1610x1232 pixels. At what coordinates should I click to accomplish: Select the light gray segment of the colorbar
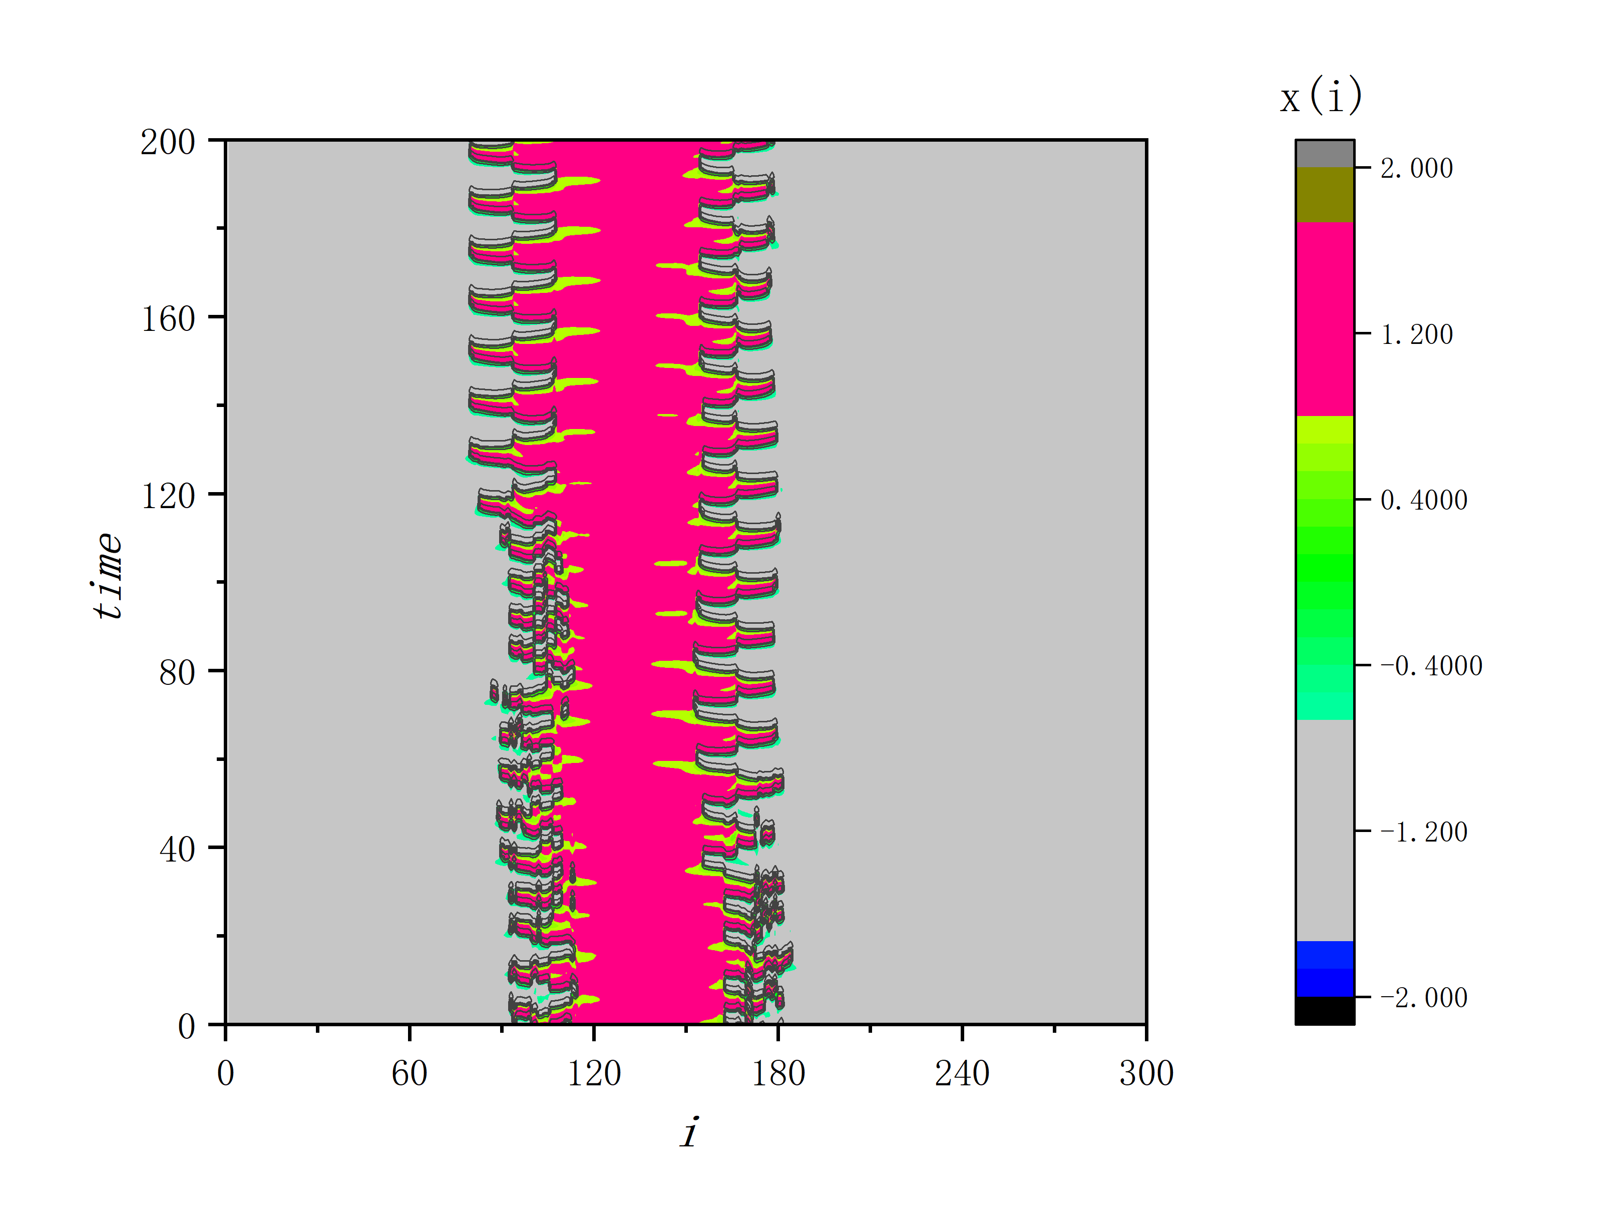click(1325, 830)
